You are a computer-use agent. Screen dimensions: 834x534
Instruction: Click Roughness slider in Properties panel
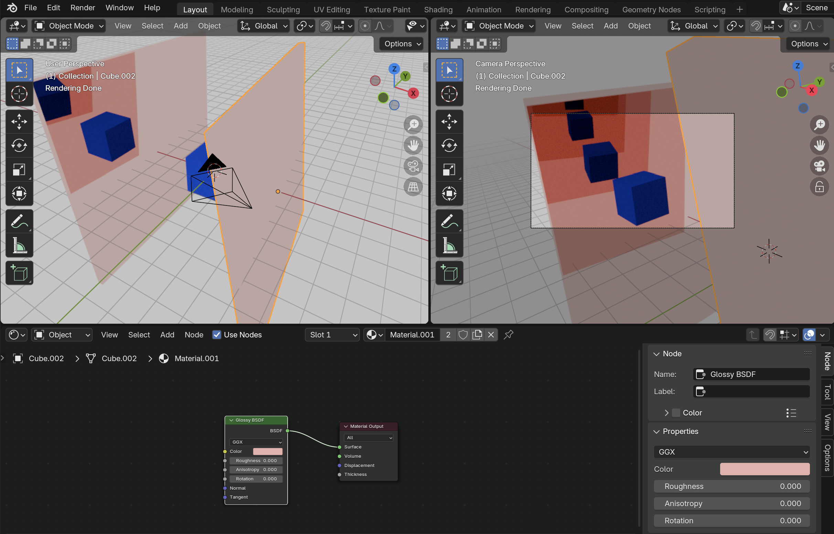(x=732, y=487)
